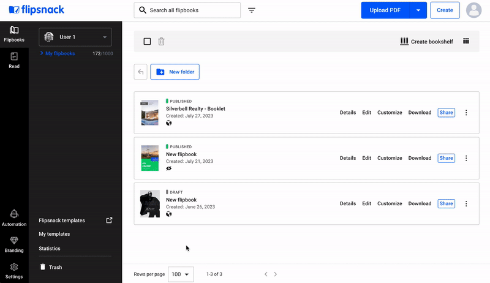Customize Silverbell Realty - Booklet
This screenshot has width=490, height=283.
point(390,113)
